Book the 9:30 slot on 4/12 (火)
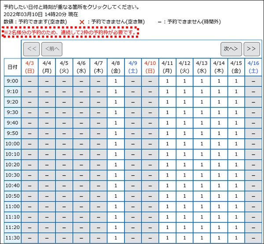The height and width of the screenshot is (244, 264). pyautogui.click(x=184, y=112)
